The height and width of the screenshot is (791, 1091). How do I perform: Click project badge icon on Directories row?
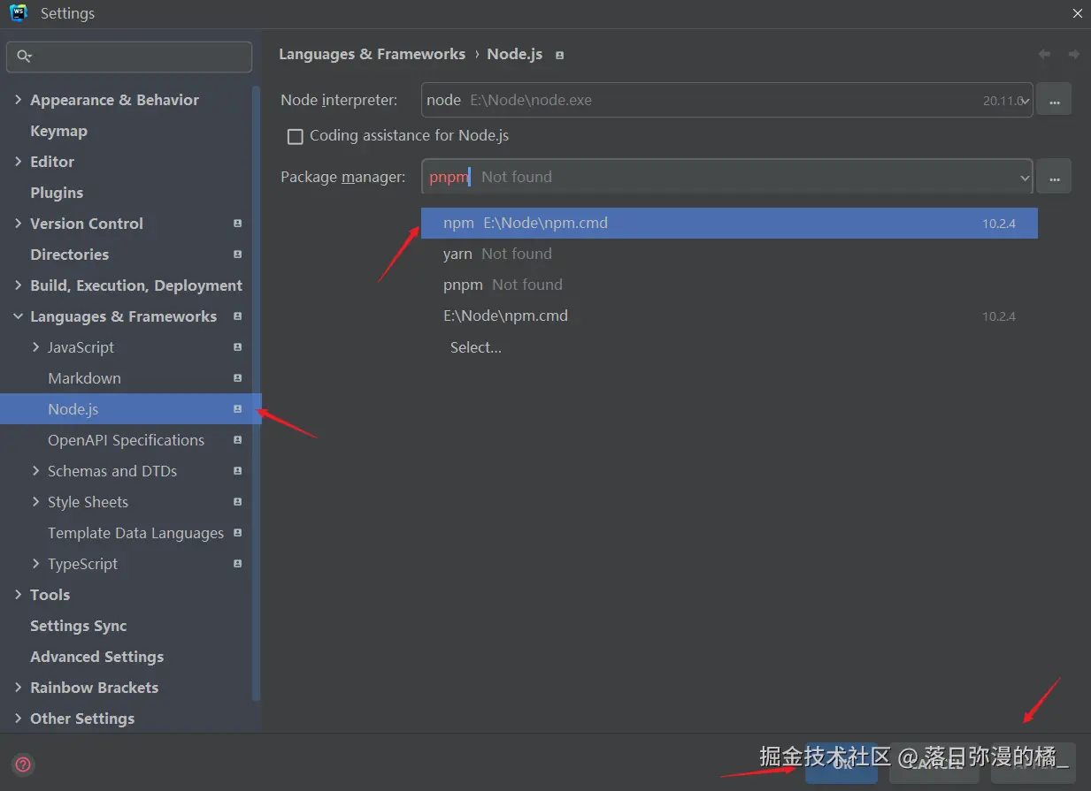click(x=237, y=255)
